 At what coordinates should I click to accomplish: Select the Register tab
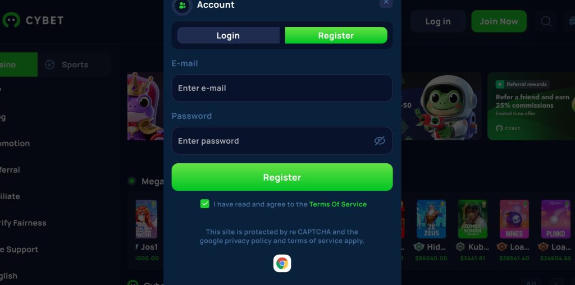[x=336, y=35]
